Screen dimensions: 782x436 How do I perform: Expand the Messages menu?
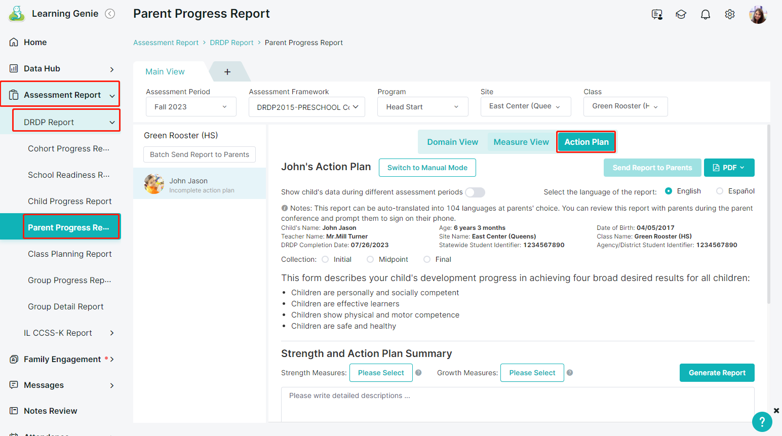click(x=112, y=386)
